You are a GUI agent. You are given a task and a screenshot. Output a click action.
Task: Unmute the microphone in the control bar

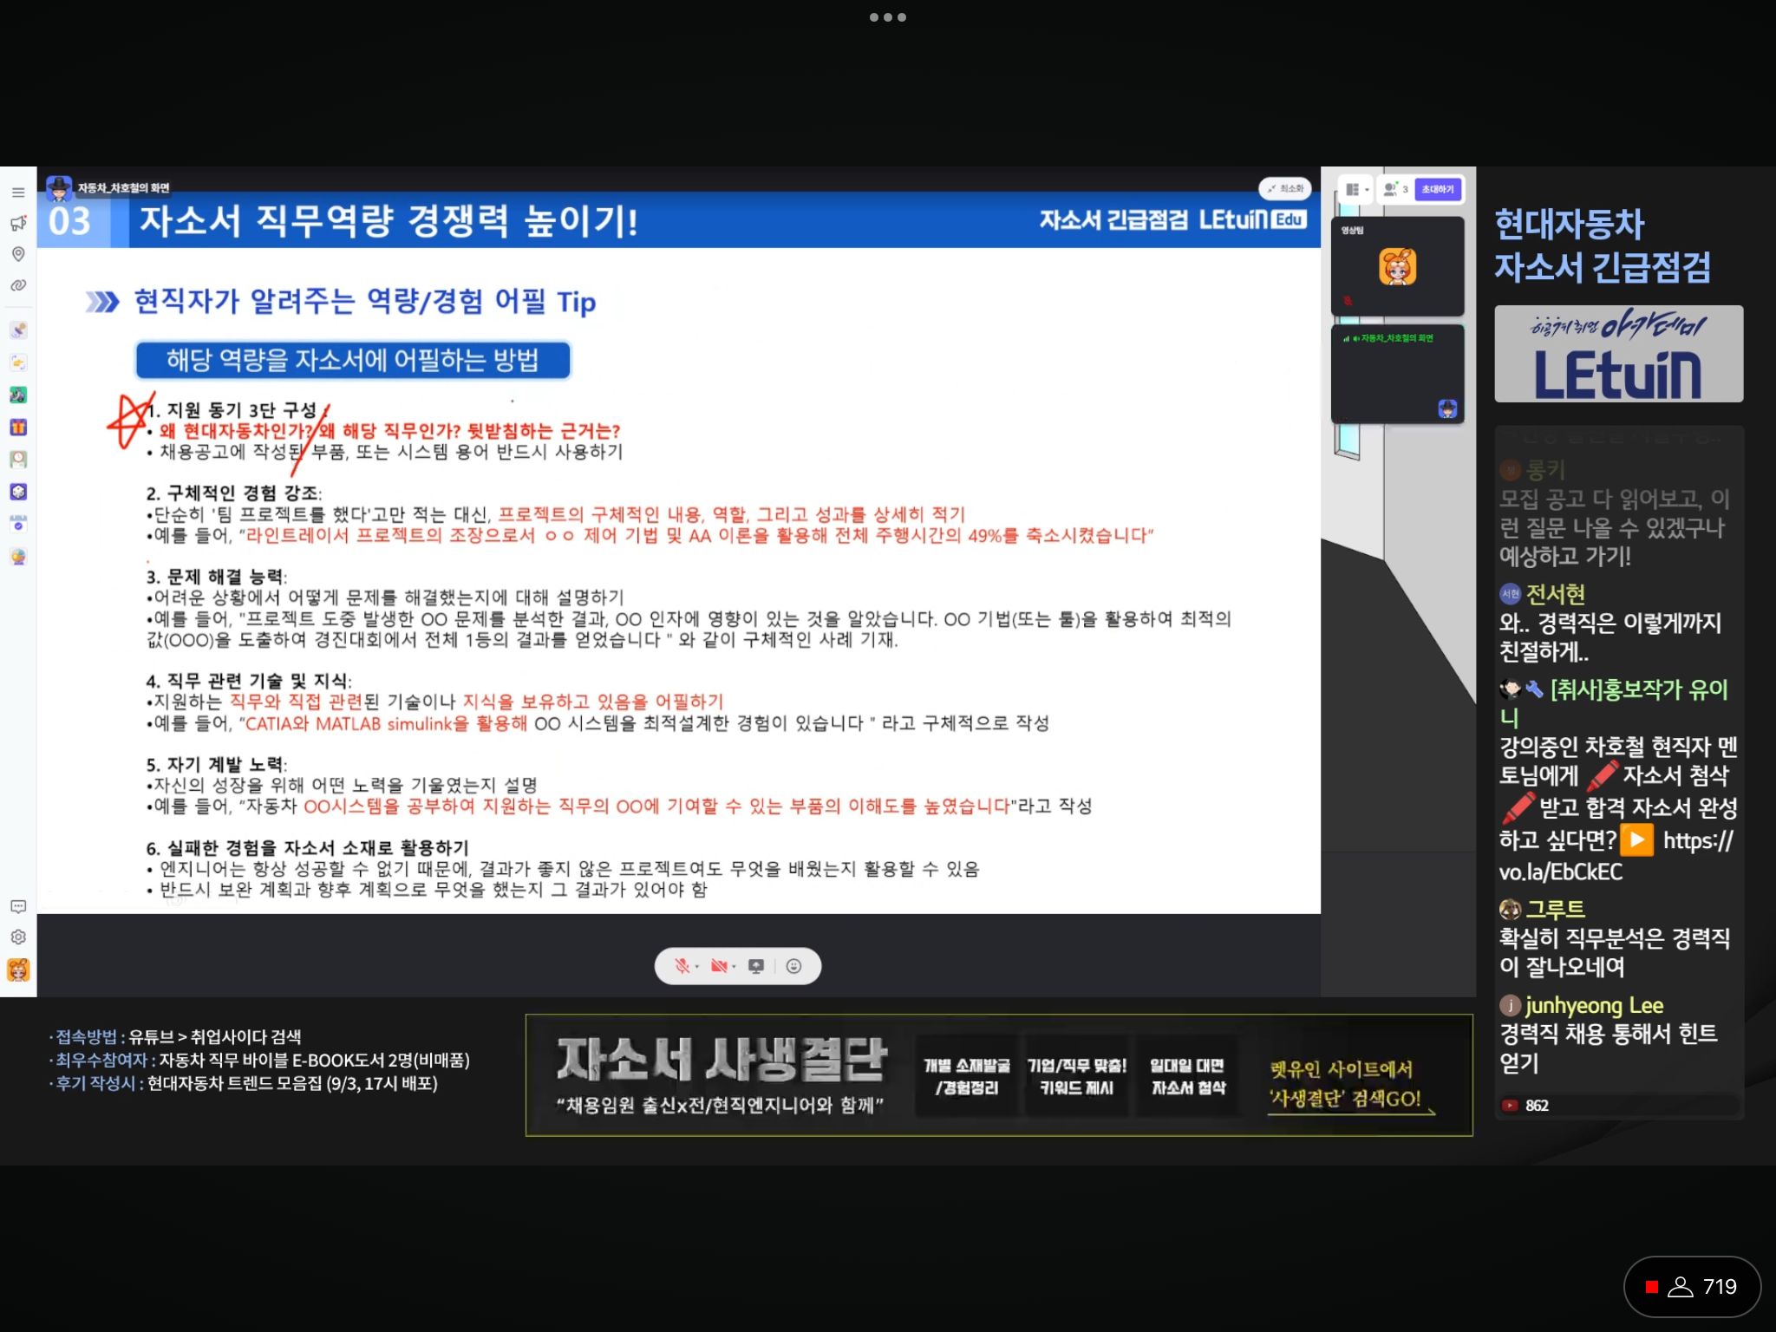coord(682,966)
